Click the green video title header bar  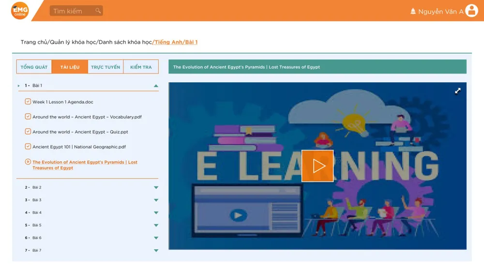(318, 67)
